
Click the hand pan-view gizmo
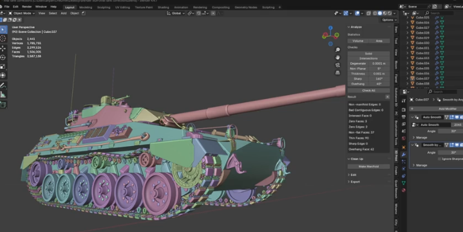[x=337, y=57]
